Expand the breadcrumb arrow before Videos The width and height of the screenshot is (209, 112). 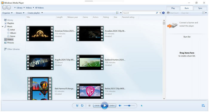click(x=24, y=7)
